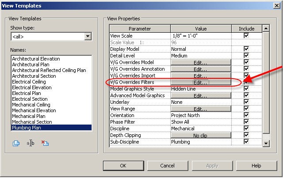Click the Delete template icon
Screen dimensions: 283x178
[45, 143]
